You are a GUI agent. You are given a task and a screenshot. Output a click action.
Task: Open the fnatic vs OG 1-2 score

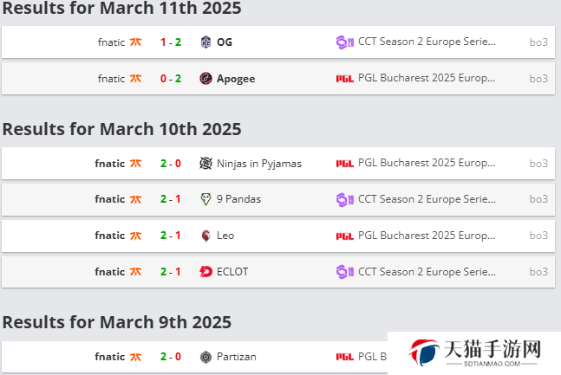pyautogui.click(x=171, y=42)
